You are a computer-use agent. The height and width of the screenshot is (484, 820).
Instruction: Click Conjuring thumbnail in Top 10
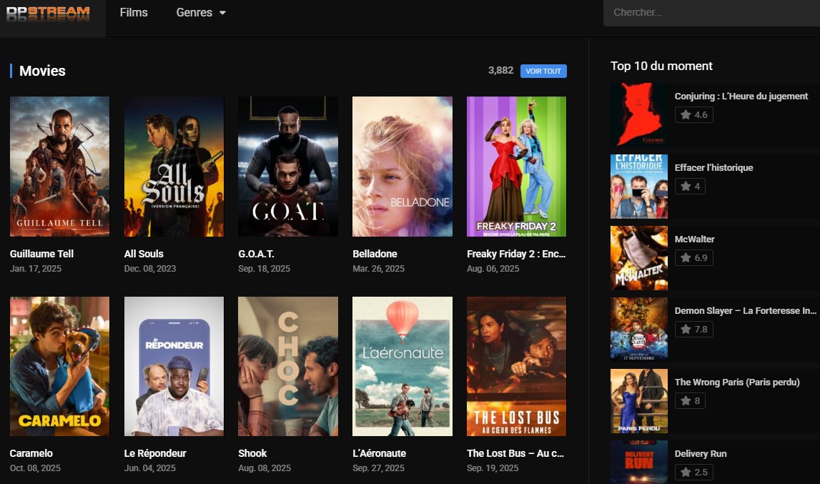[638, 114]
